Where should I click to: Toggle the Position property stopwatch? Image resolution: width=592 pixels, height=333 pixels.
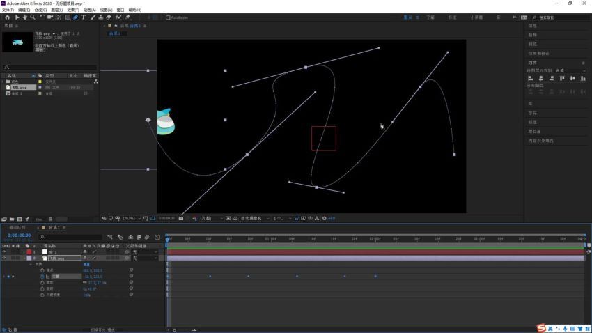click(42, 277)
